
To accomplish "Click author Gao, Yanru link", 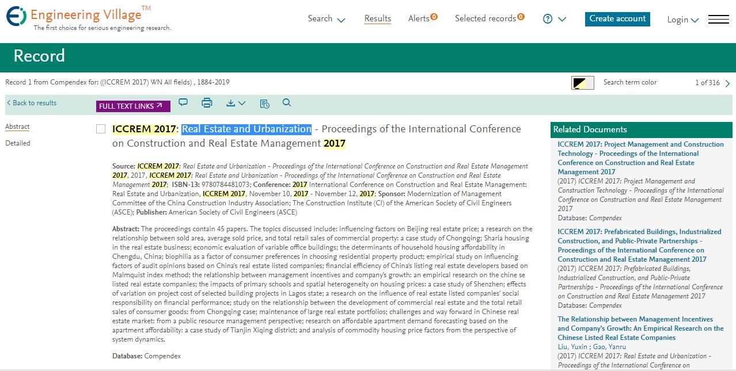I will point(609,347).
